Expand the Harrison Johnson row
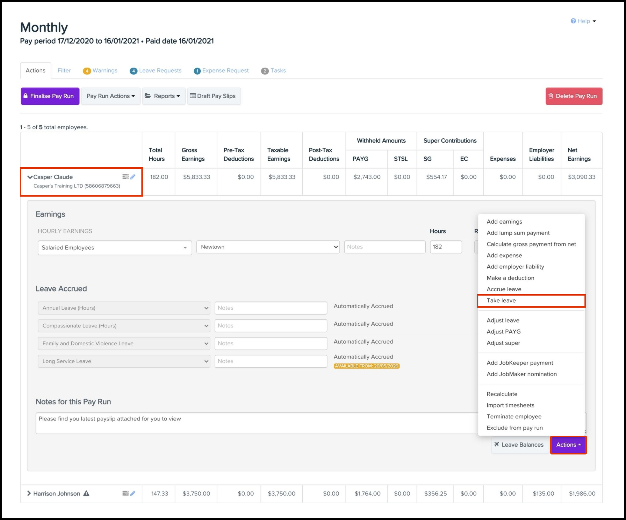Image resolution: width=626 pixels, height=520 pixels. pyautogui.click(x=29, y=493)
